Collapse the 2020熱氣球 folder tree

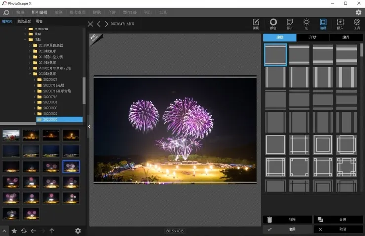(29, 74)
